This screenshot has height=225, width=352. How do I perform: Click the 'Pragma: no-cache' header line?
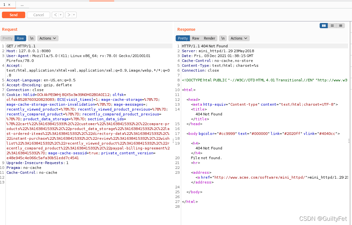pos(24,168)
